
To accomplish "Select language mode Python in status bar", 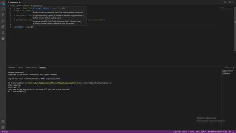I will (204, 132).
